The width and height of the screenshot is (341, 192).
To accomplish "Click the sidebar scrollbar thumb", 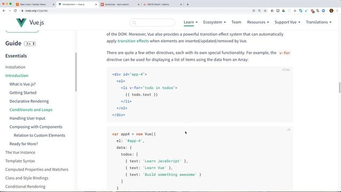I will pyautogui.click(x=76, y=72).
